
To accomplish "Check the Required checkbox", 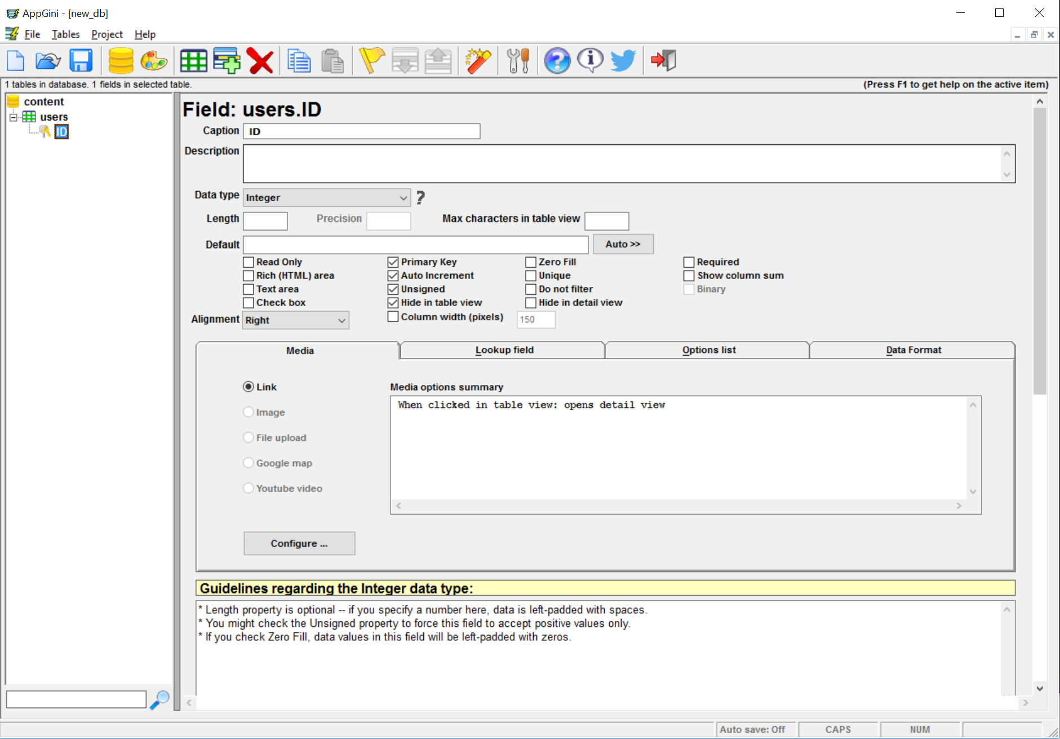I will point(689,262).
